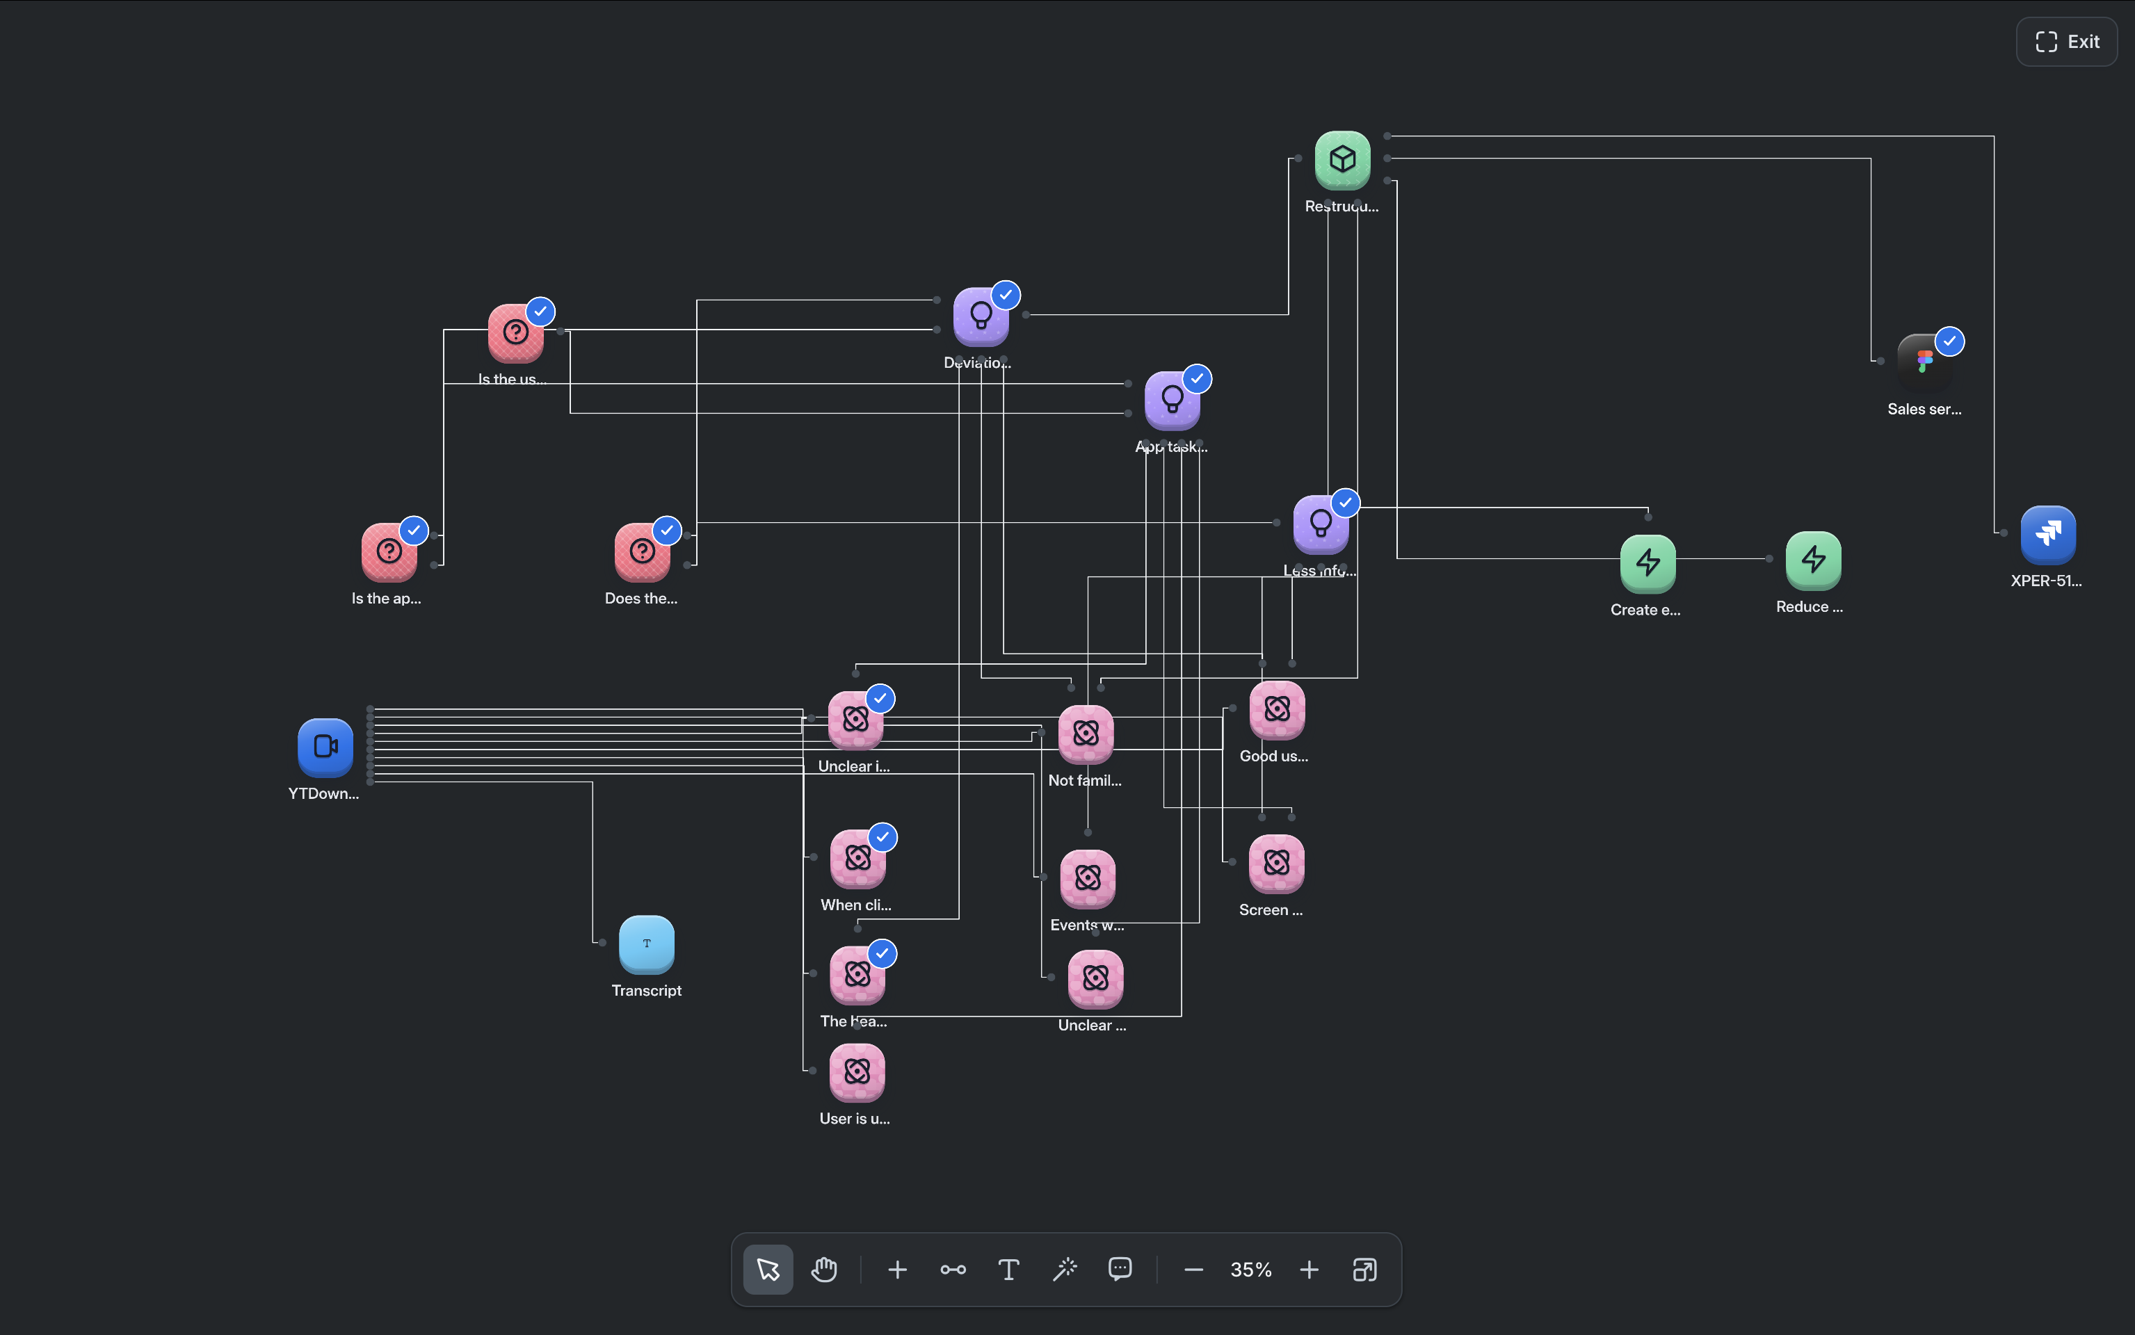Select the App task... insight bulb node

tap(1173, 400)
